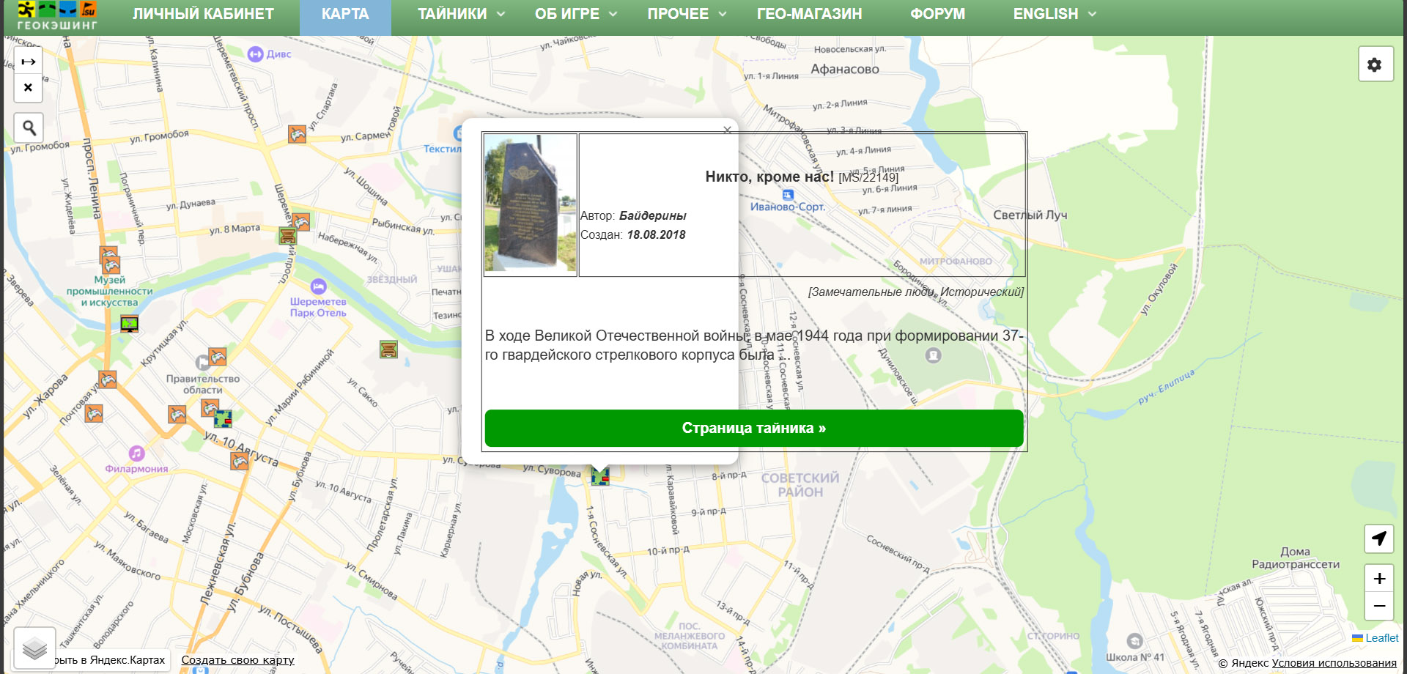
Task: Click the locate me arrow icon
Action: point(1378,538)
